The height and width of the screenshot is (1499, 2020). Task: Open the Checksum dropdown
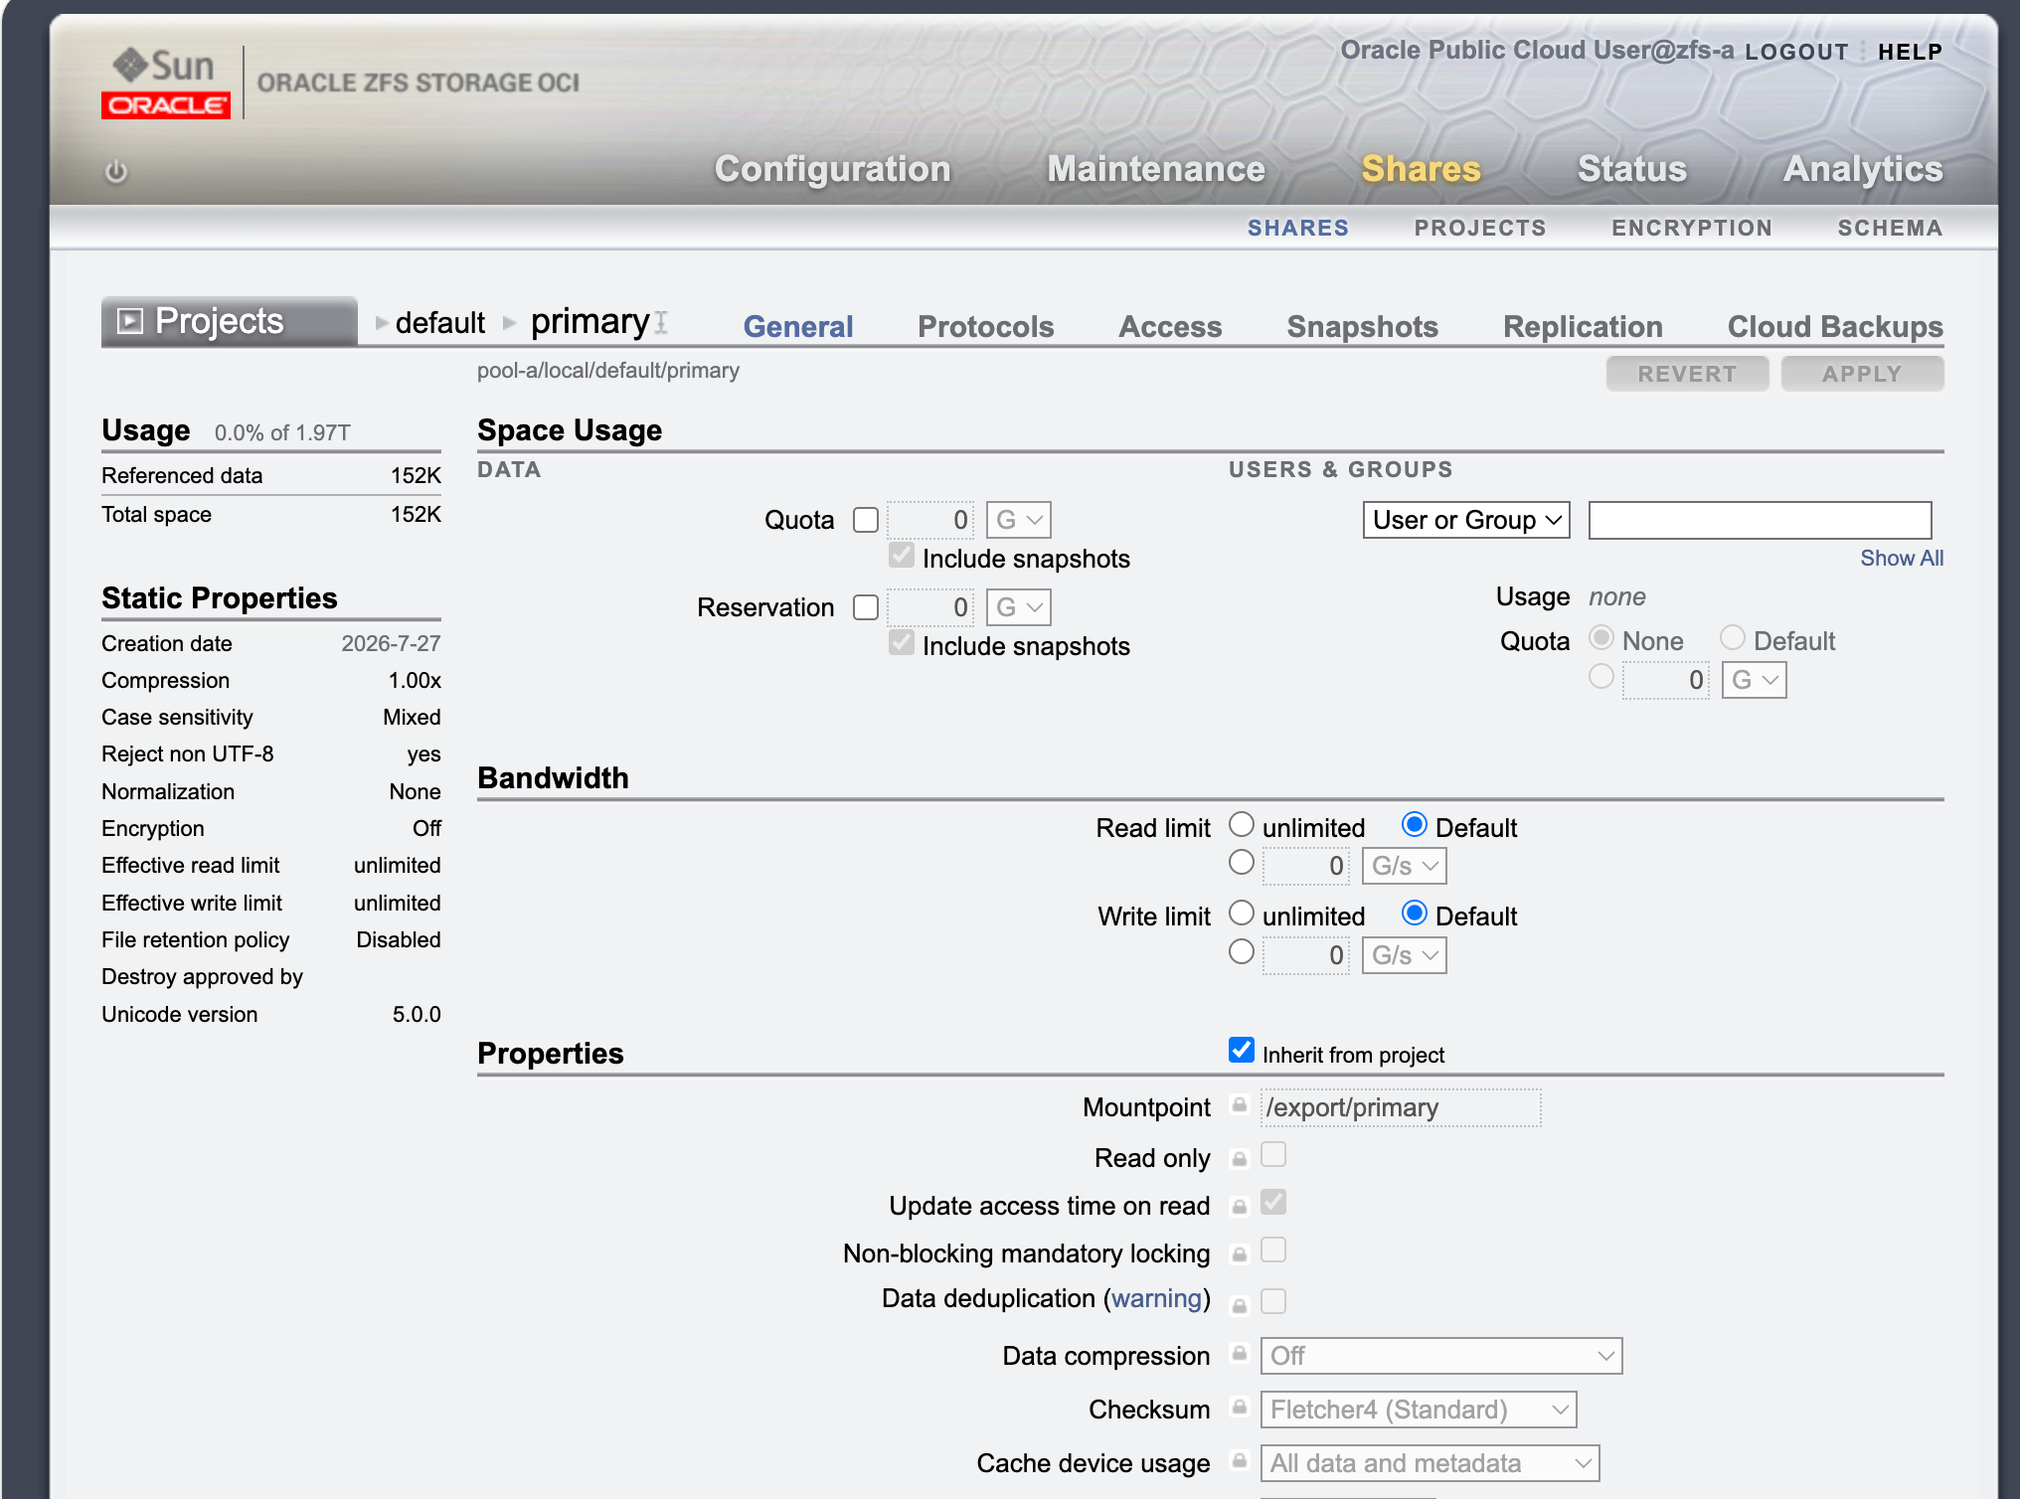pos(1419,1410)
